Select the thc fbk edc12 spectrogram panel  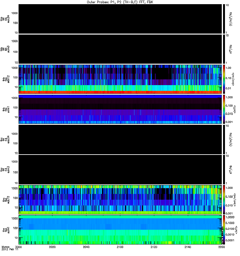[x=120, y=199]
